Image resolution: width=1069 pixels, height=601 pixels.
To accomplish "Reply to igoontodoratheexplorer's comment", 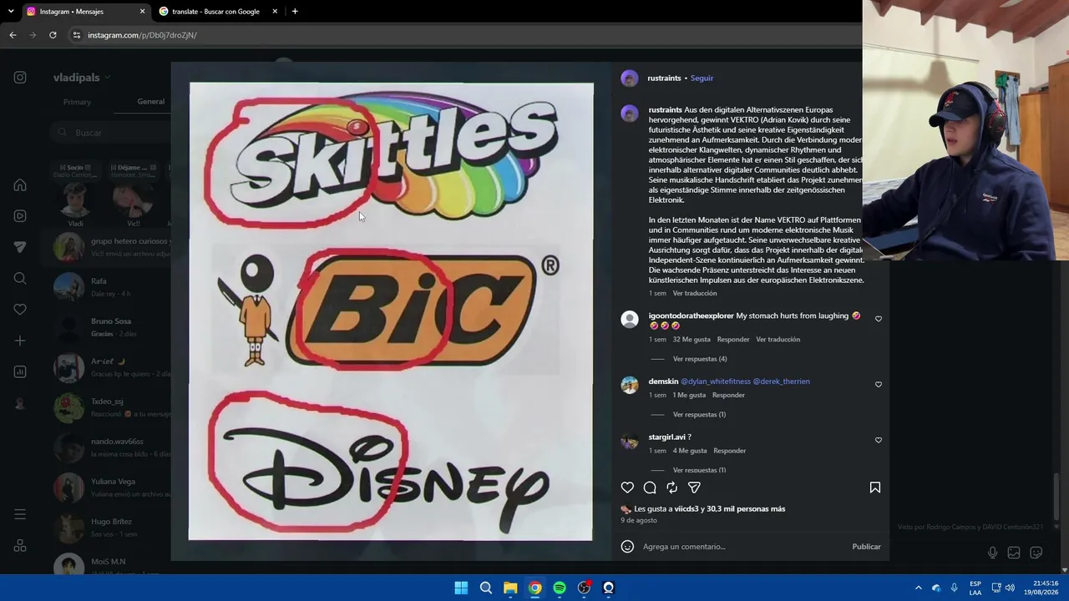I will (x=733, y=340).
